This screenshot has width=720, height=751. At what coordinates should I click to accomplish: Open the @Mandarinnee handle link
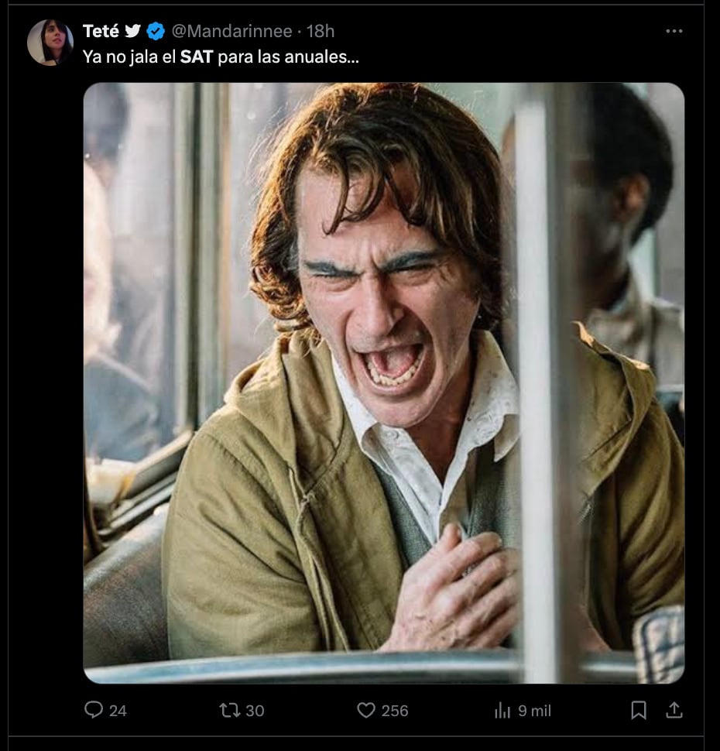(231, 31)
